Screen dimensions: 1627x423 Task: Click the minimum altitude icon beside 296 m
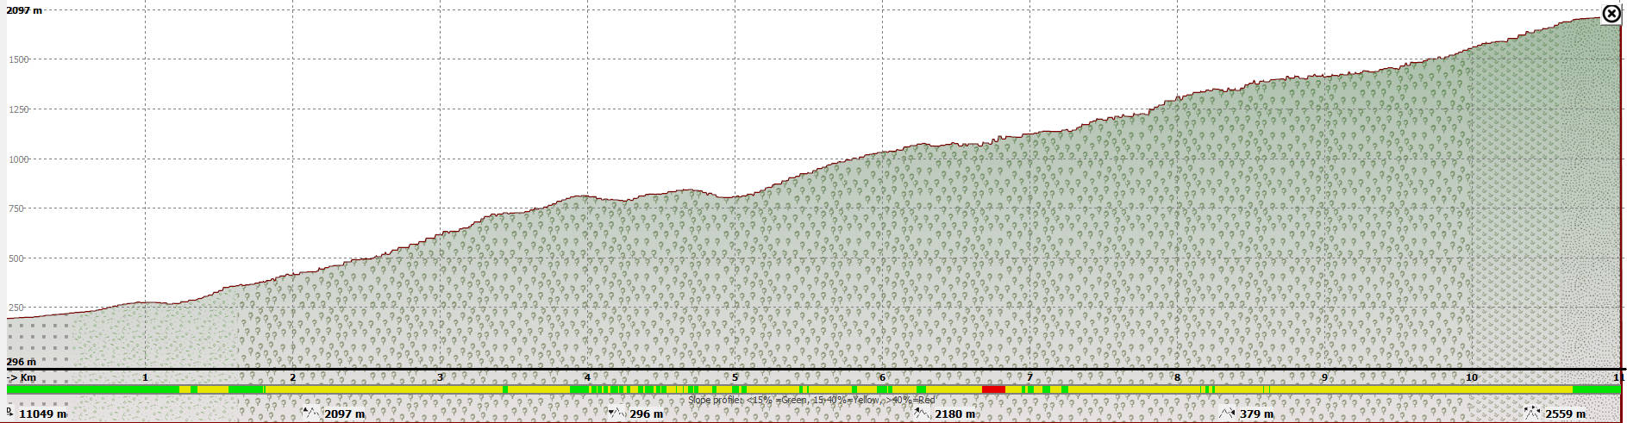pos(616,414)
